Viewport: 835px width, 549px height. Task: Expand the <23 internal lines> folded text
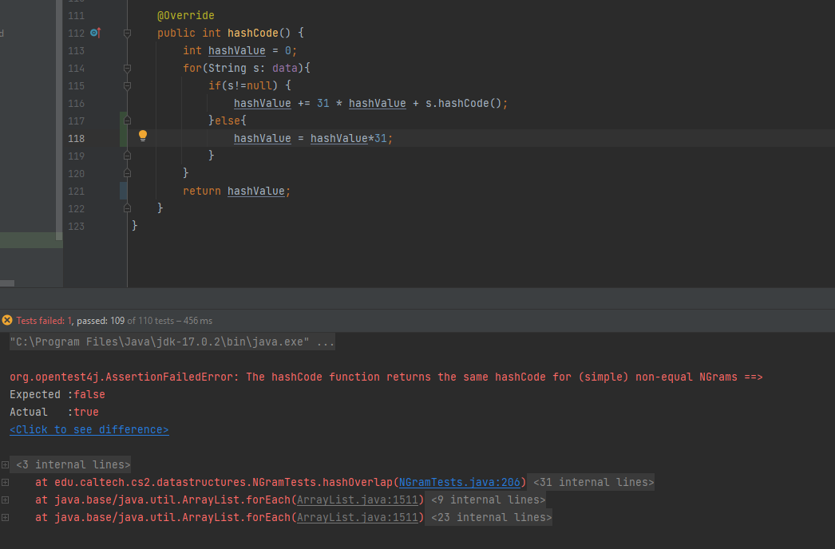tap(490, 517)
